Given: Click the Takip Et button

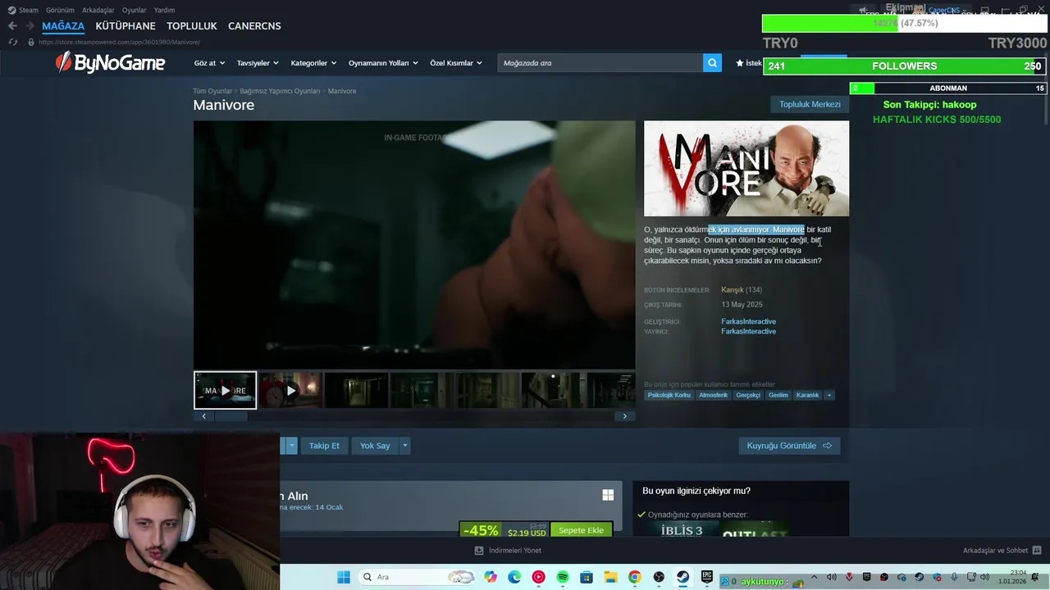Looking at the screenshot, I should point(324,446).
